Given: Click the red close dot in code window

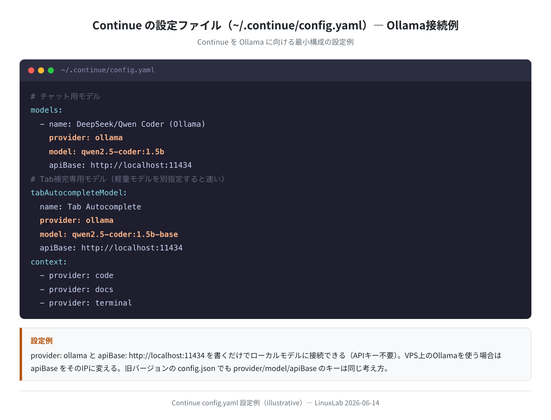Looking at the screenshot, I should click(x=31, y=70).
